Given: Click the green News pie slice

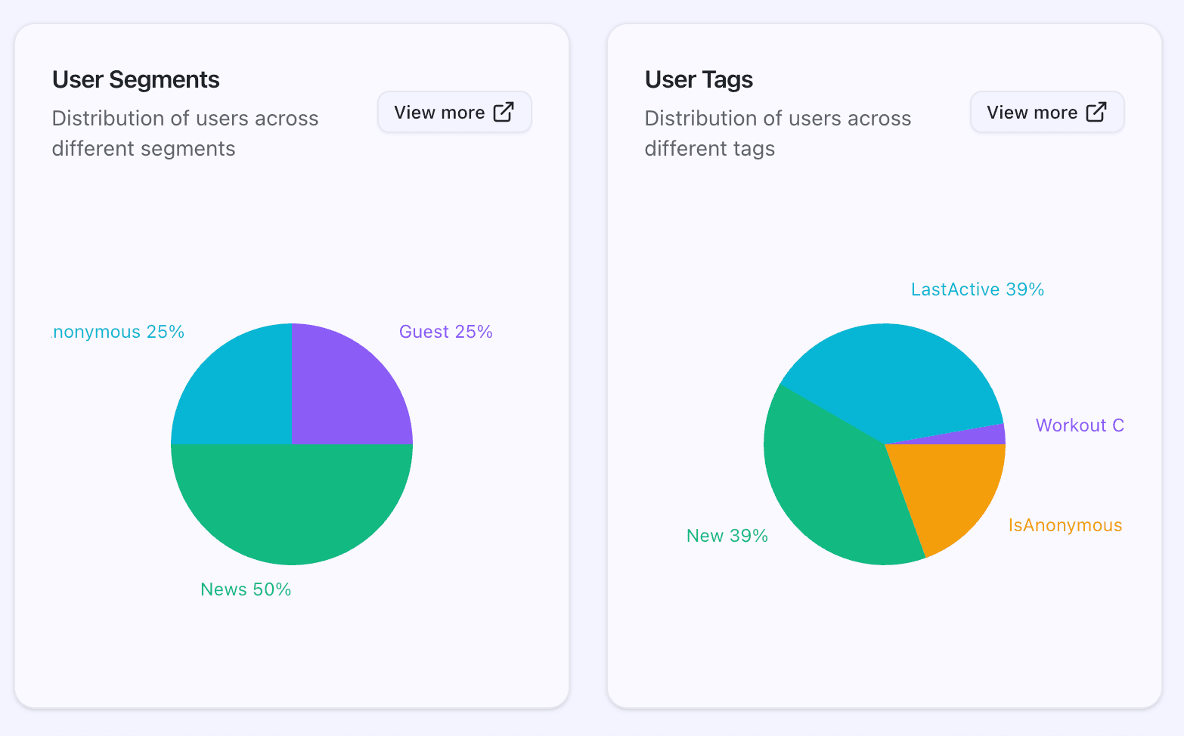Looking at the screenshot, I should (292, 506).
